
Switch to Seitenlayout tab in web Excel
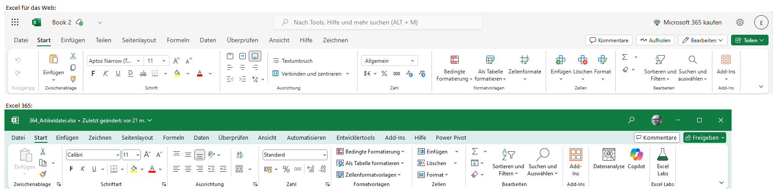[x=139, y=40]
